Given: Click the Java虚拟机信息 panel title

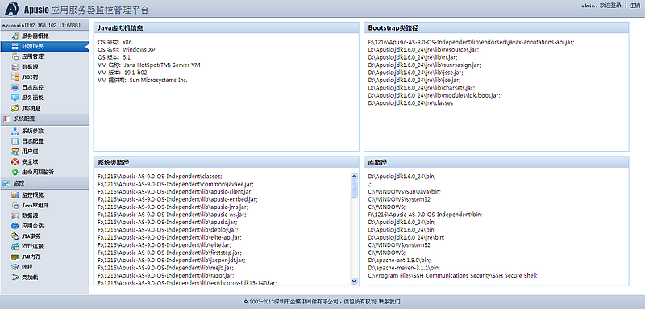Looking at the screenshot, I should 120,27.
